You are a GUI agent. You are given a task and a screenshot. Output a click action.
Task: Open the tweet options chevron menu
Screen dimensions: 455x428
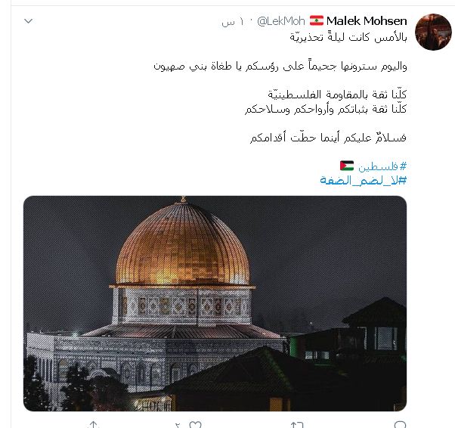28,21
